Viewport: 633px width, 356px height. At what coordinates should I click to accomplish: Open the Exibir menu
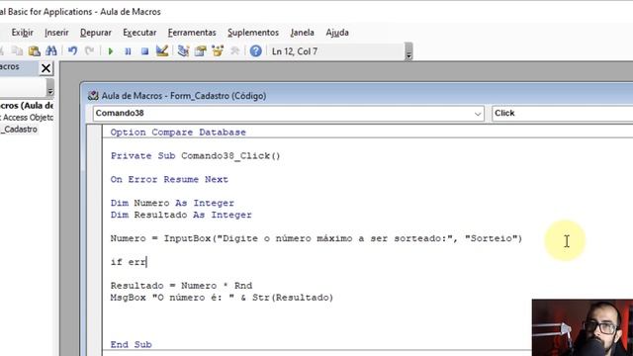coord(22,33)
